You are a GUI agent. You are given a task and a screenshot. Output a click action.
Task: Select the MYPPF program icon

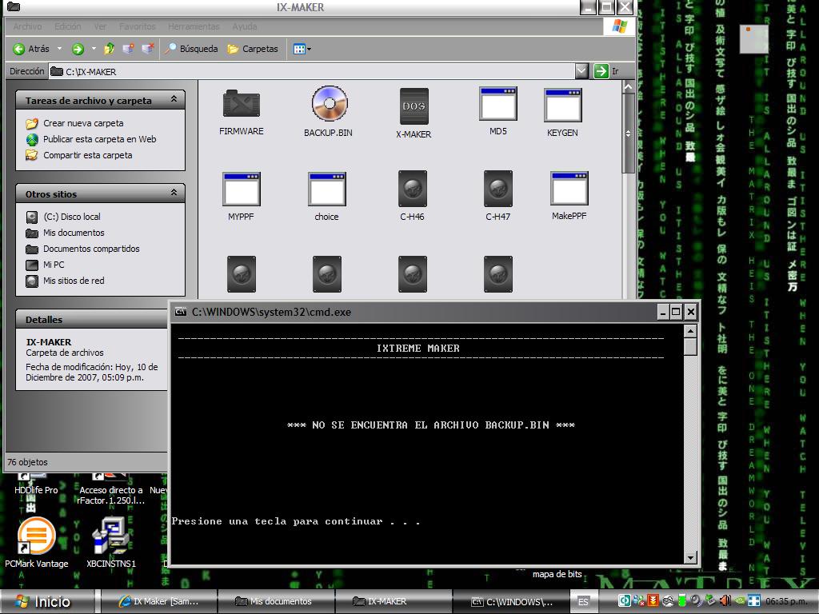pos(242,189)
